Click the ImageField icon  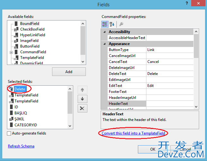[x=16, y=41]
